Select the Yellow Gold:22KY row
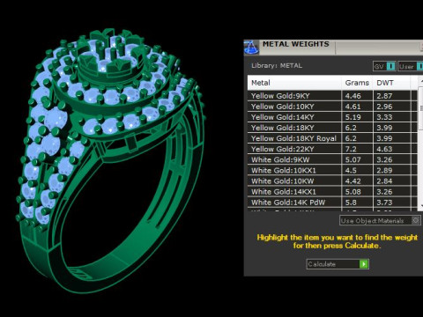 332,149
